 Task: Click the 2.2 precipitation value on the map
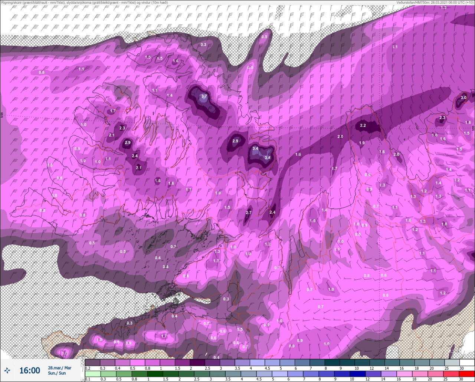coord(363,126)
